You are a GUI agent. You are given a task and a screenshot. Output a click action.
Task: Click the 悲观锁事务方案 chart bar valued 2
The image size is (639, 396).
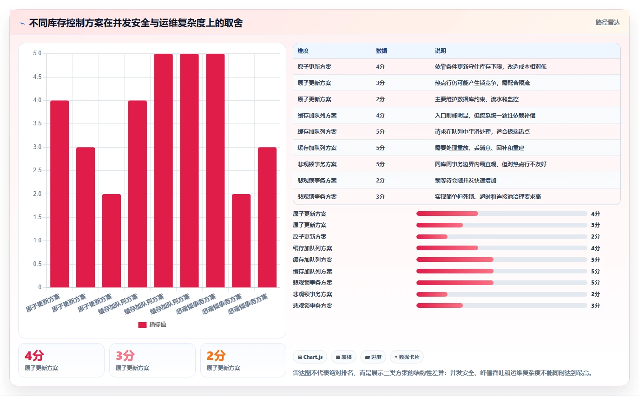241,240
